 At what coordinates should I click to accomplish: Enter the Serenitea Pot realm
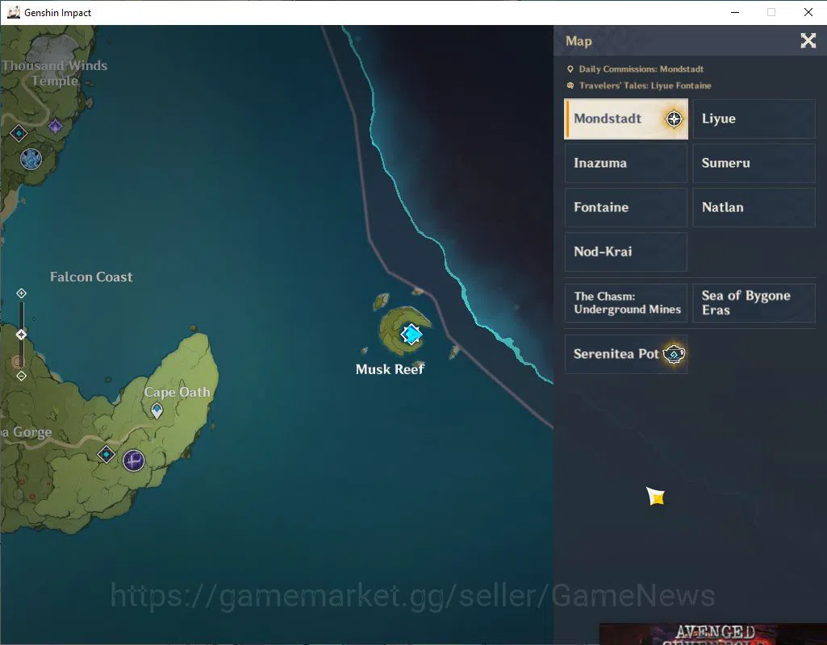tap(626, 354)
